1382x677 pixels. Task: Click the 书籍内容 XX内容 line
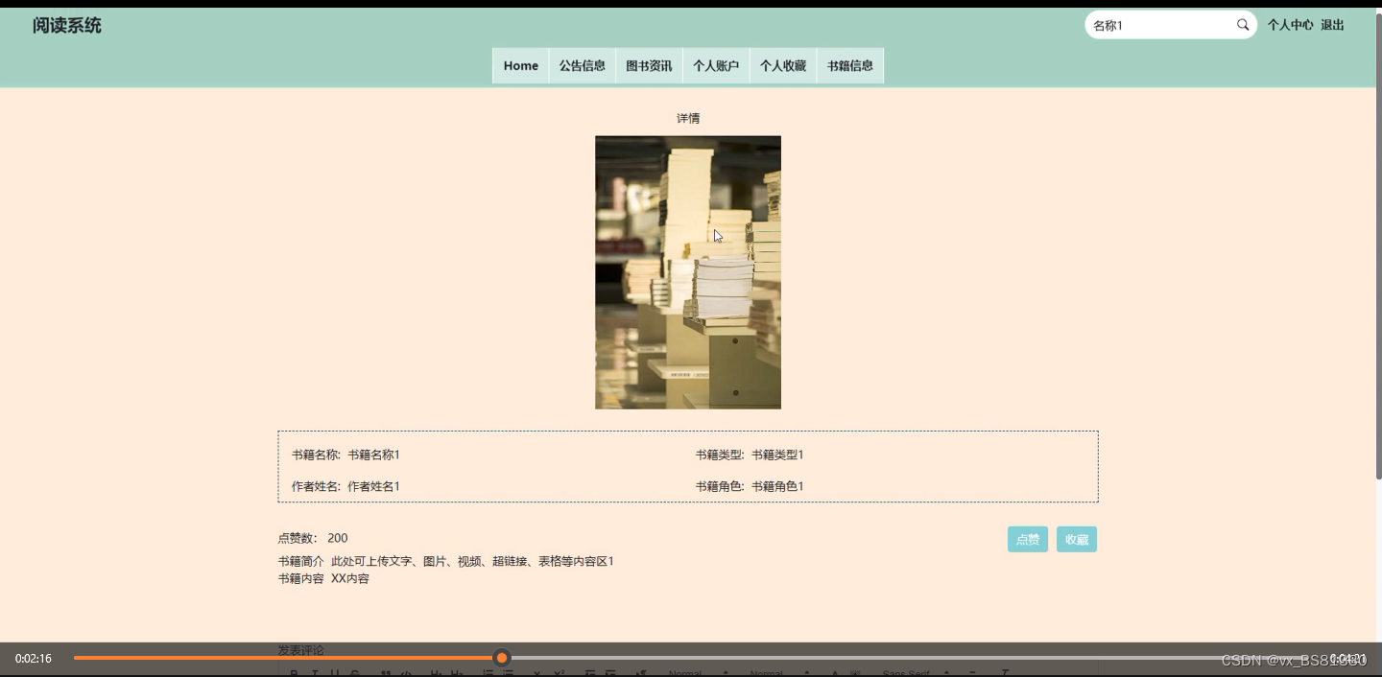(323, 578)
